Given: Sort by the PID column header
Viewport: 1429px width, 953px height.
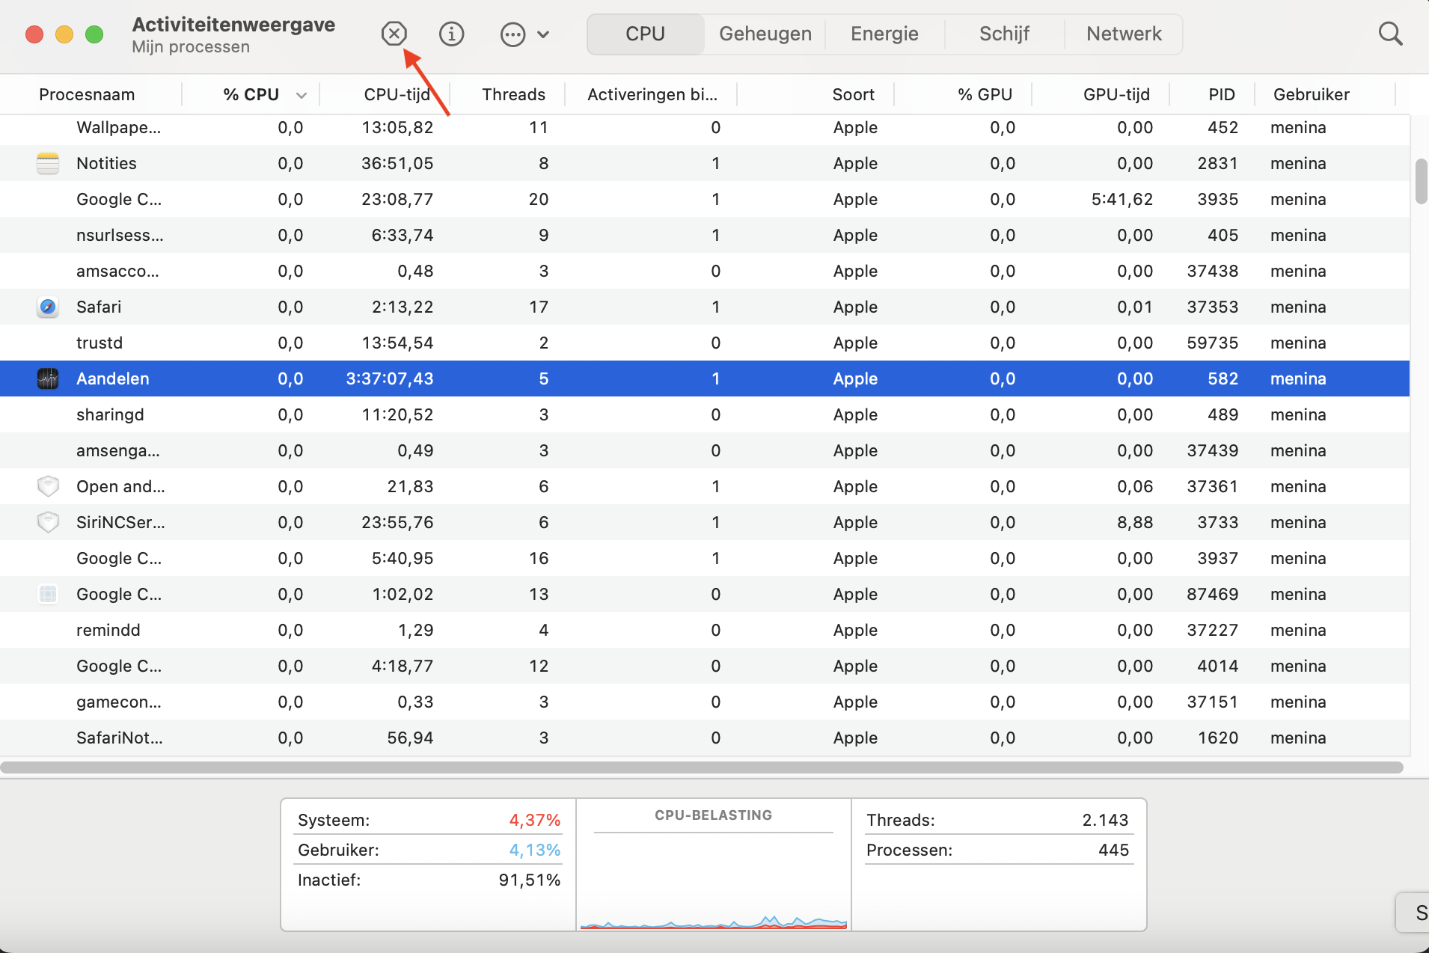Looking at the screenshot, I should [x=1221, y=94].
